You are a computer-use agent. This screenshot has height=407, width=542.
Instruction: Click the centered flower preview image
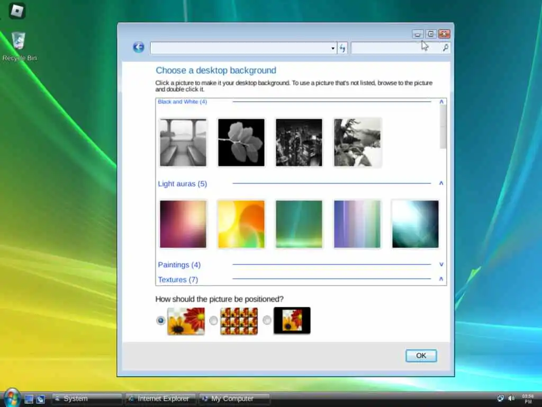pyautogui.click(x=292, y=321)
